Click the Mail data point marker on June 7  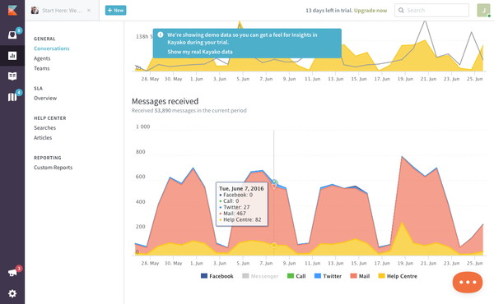[x=274, y=187]
